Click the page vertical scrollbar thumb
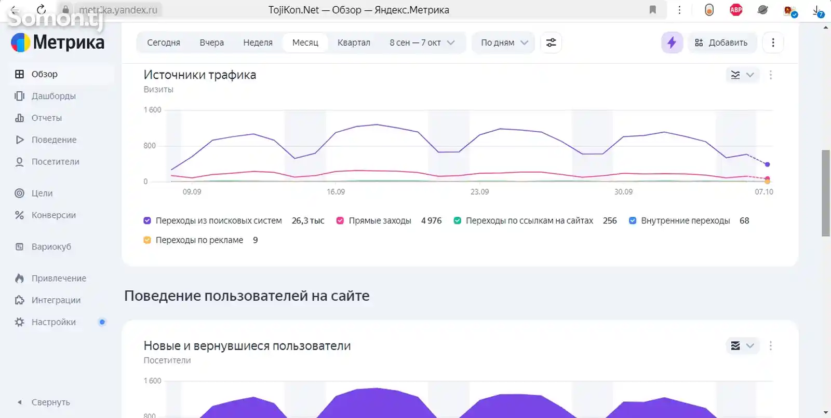The height and width of the screenshot is (418, 831). tap(826, 193)
